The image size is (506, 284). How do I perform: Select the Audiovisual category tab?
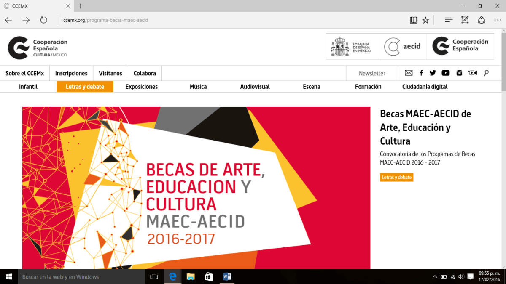(255, 87)
